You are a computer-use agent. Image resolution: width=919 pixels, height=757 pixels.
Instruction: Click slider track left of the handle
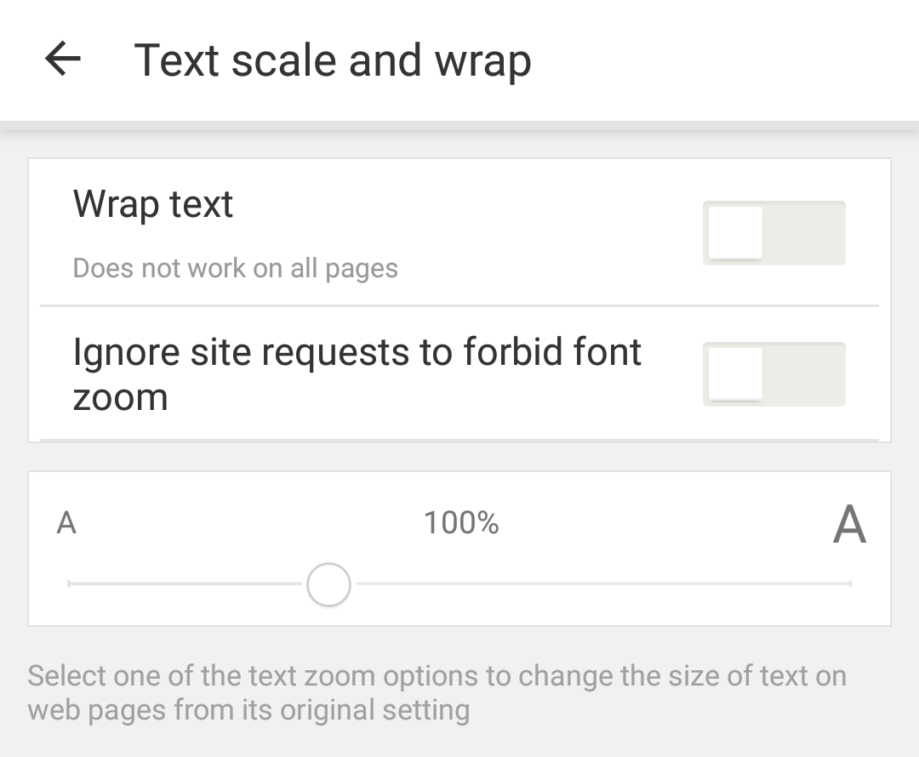click(x=187, y=584)
